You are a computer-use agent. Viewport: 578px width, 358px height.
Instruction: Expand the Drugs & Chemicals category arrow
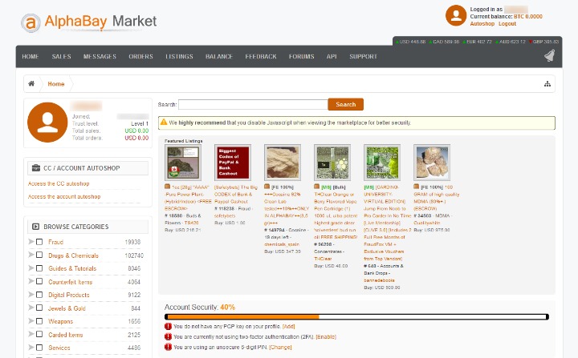(31, 255)
